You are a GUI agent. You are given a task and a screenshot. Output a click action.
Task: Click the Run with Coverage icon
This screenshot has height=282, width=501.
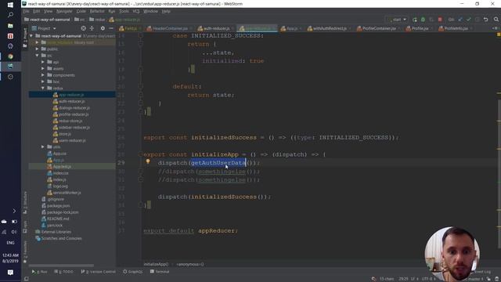(431, 20)
